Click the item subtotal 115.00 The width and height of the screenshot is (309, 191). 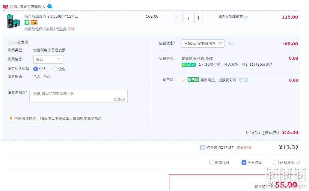[x=290, y=17]
